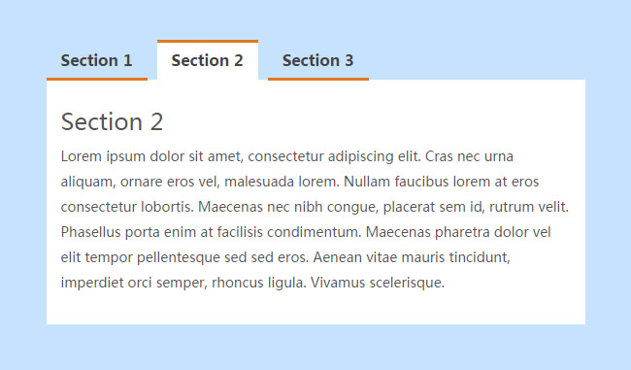The width and height of the screenshot is (631, 370).
Task: Click the orange bar above Section 2 tab
Action: (x=208, y=41)
